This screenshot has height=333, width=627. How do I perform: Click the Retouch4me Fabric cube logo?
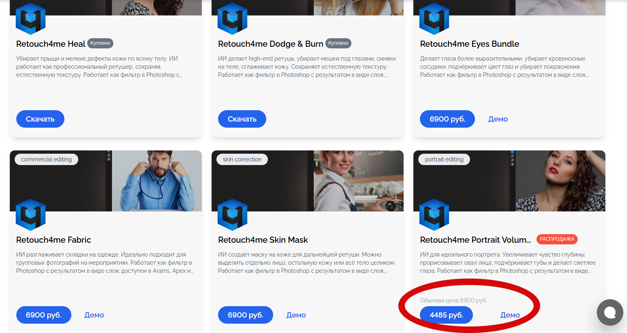pos(31,215)
